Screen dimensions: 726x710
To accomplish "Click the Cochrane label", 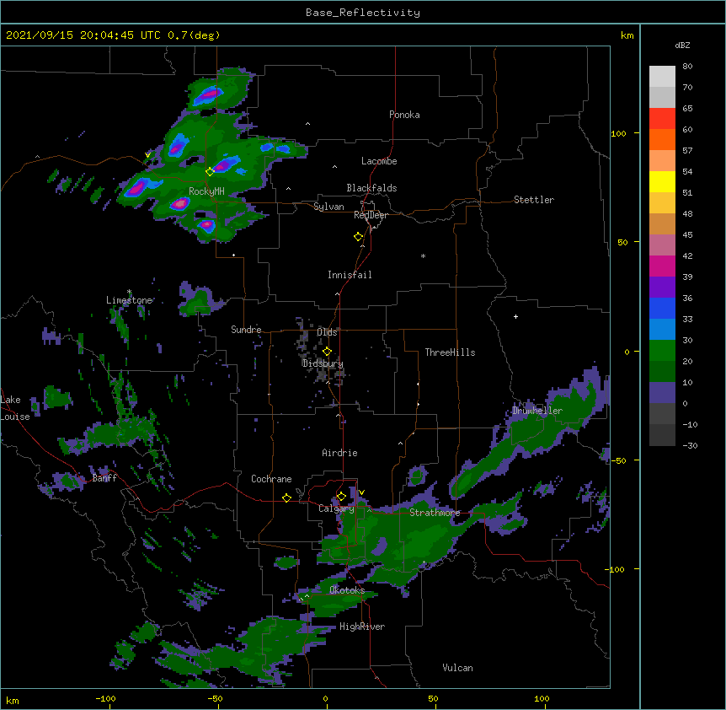I will coord(271,479).
